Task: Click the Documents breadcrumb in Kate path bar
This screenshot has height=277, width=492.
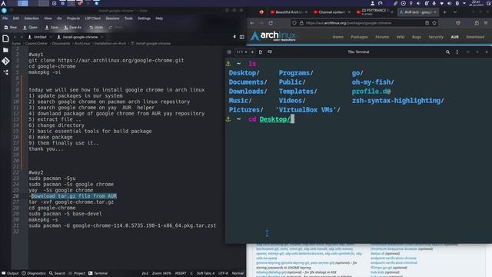Action: coord(61,43)
